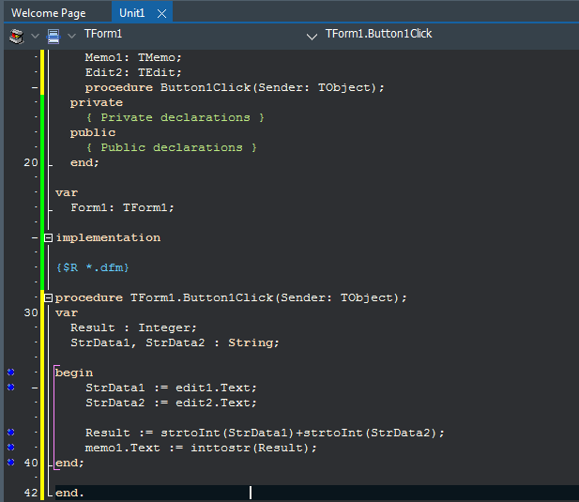Screen dimensions: 579x502
Task: Click 'Result : Integer;' declaration
Action: 133,327
